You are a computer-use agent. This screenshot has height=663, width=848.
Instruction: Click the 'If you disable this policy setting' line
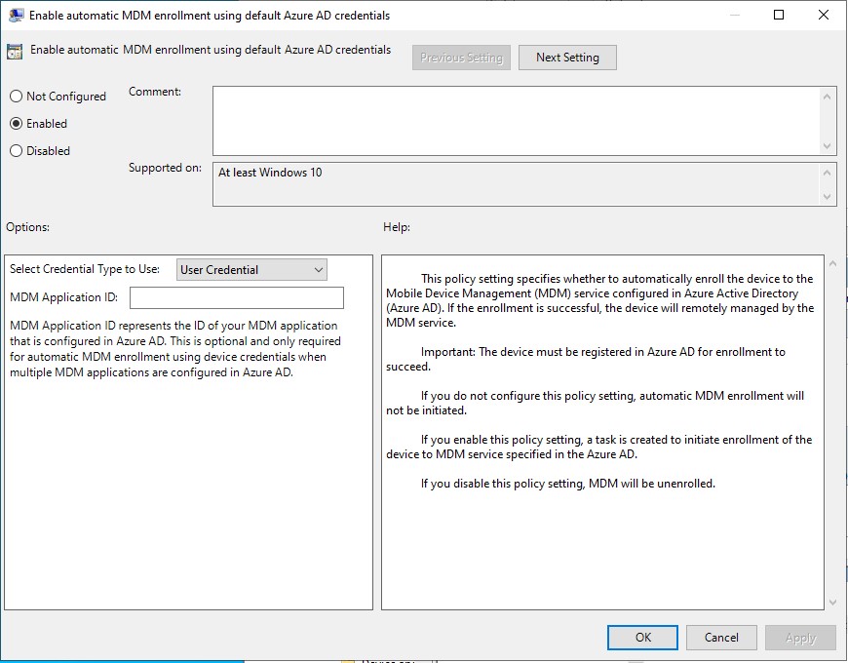point(568,484)
